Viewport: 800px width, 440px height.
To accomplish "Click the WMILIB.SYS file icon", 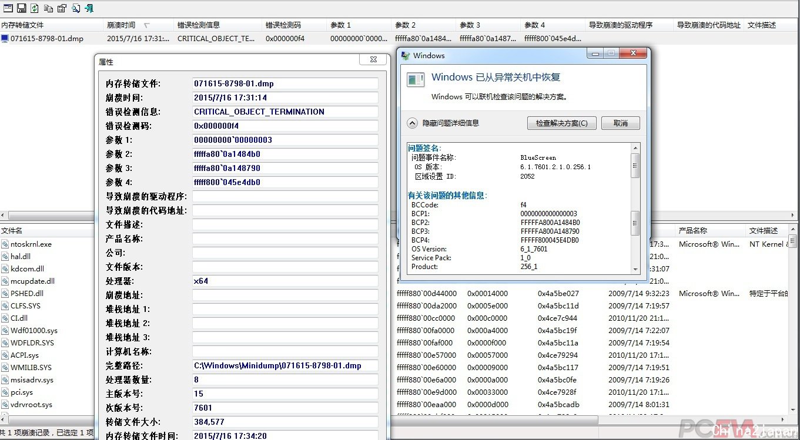I will click(5, 368).
